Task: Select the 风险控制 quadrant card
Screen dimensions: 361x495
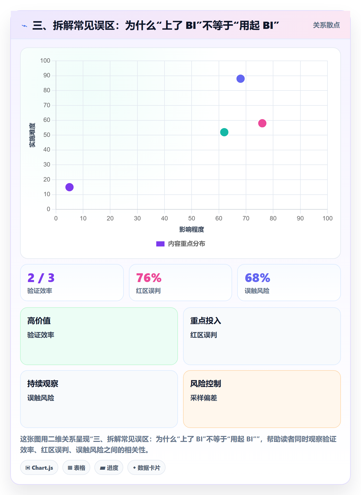Action: (x=262, y=399)
